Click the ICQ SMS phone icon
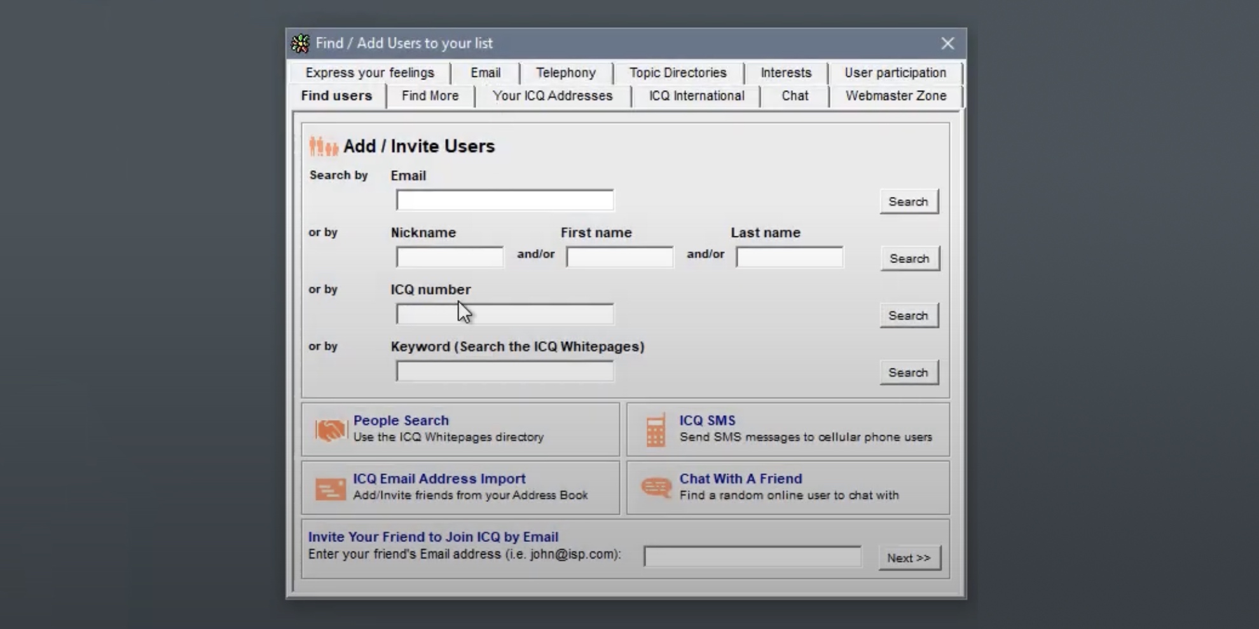This screenshot has width=1259, height=629. (x=656, y=430)
